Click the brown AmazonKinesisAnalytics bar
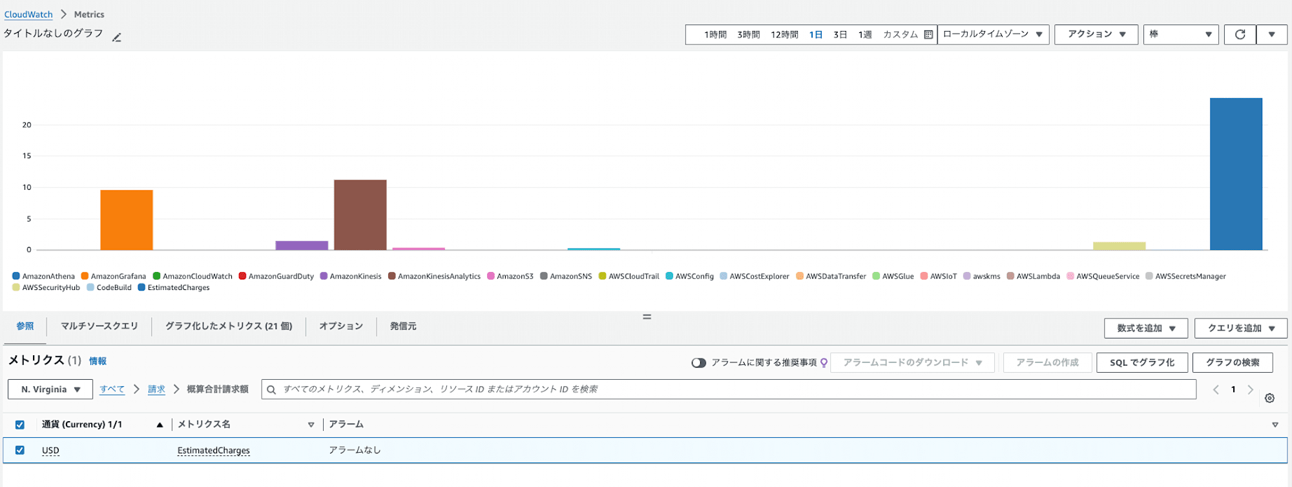The height and width of the screenshot is (487, 1292). pyautogui.click(x=360, y=214)
